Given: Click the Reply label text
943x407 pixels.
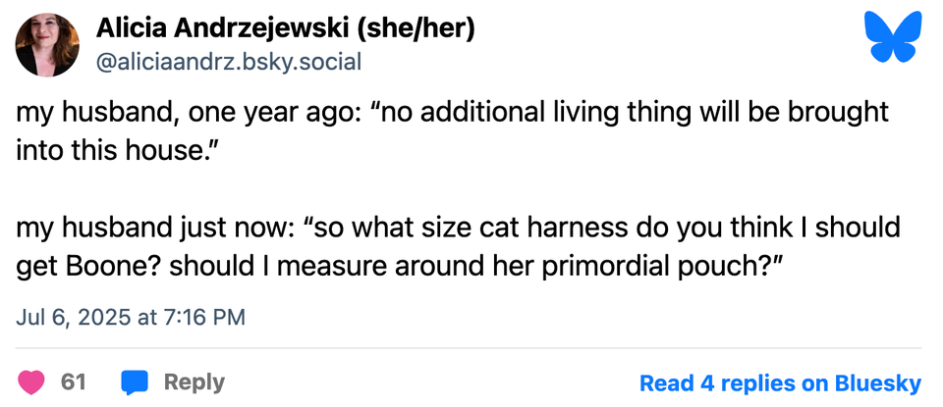Looking at the screenshot, I should (x=194, y=382).
